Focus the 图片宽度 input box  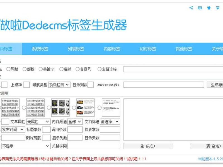tap(46, 138)
